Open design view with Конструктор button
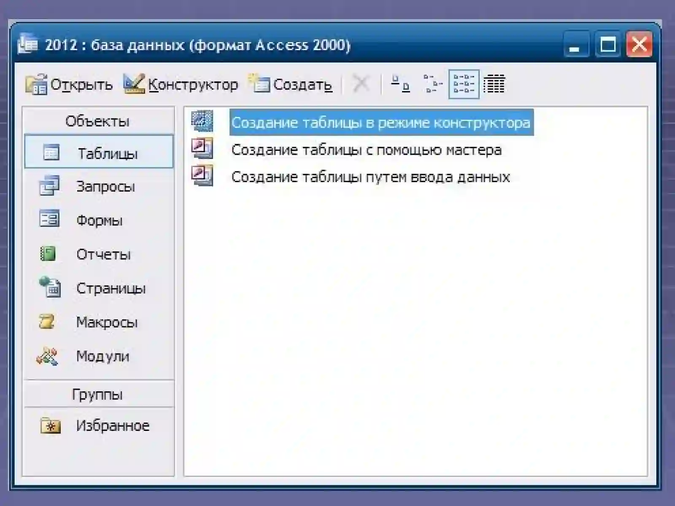 click(x=181, y=84)
